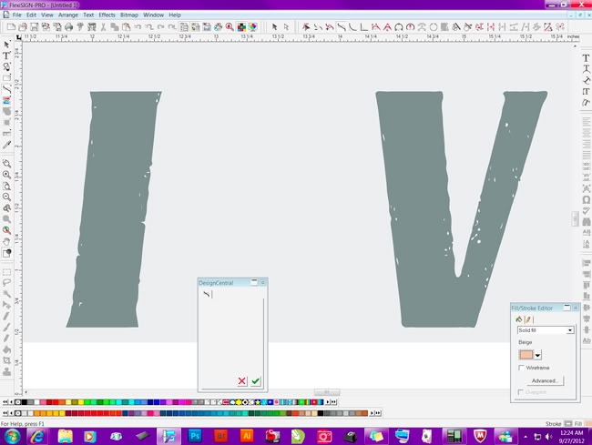Open the Bitmap menu

tap(129, 15)
